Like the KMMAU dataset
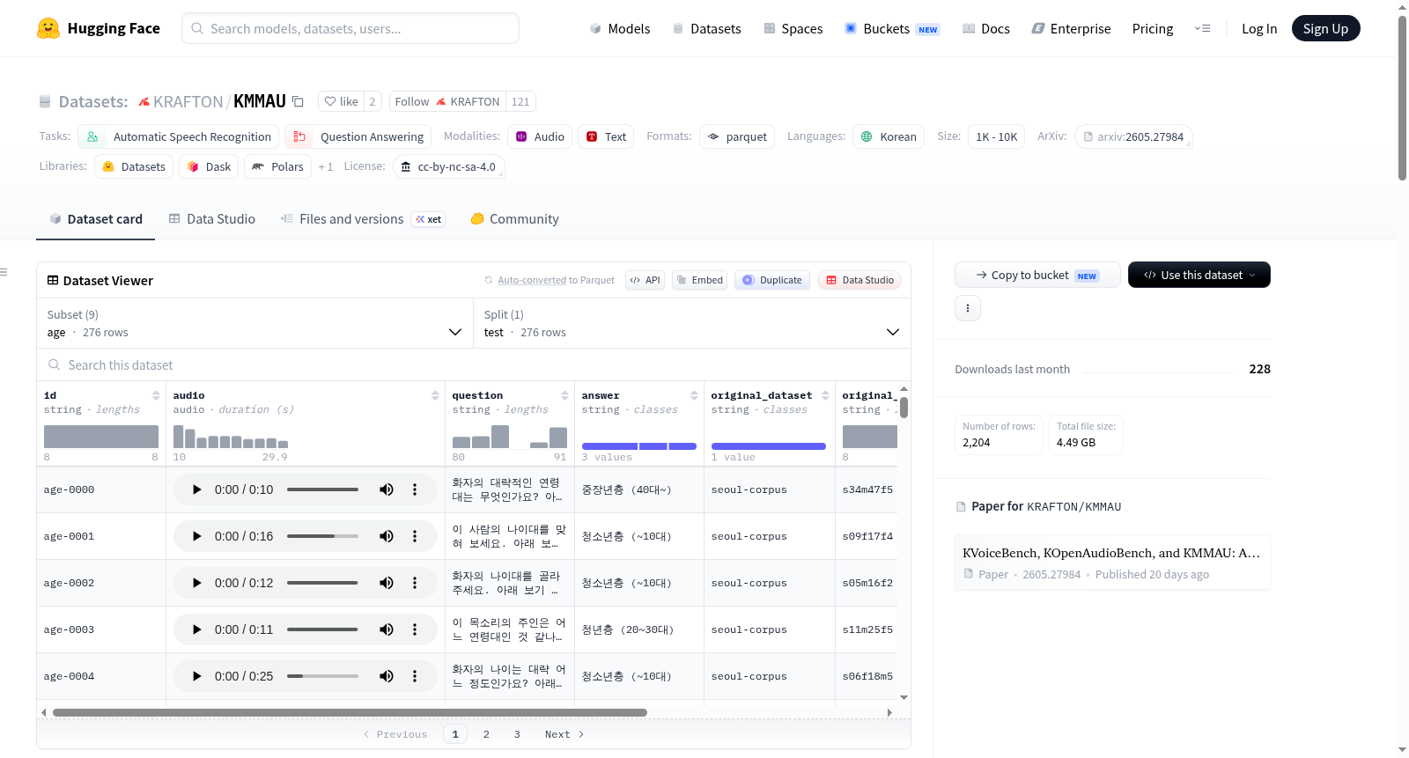This screenshot has width=1409, height=758. coord(341,101)
